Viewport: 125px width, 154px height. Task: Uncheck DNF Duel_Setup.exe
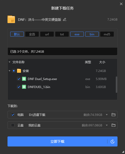pyautogui.click(x=19, y=79)
